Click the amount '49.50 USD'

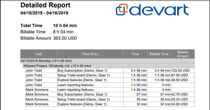(179, 80)
